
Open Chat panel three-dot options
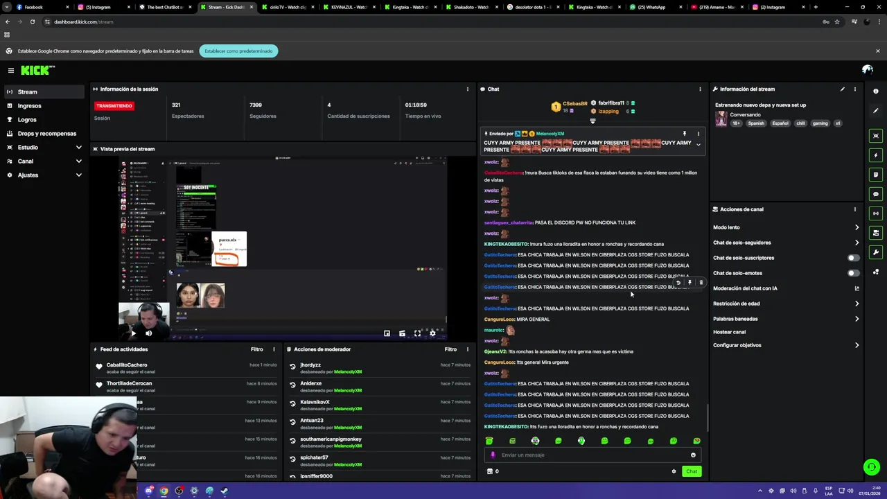700,89
